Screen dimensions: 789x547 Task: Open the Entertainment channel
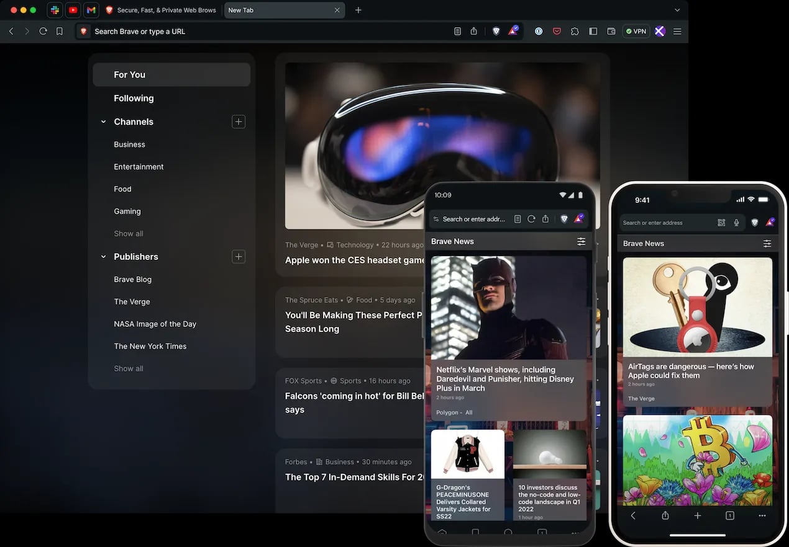click(139, 167)
